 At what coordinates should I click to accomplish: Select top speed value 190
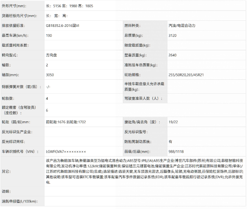pyautogui.click(x=49, y=36)
